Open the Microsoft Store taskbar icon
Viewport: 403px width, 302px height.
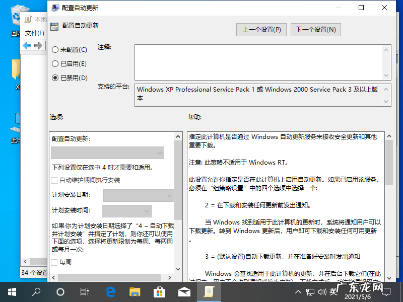(x=159, y=291)
